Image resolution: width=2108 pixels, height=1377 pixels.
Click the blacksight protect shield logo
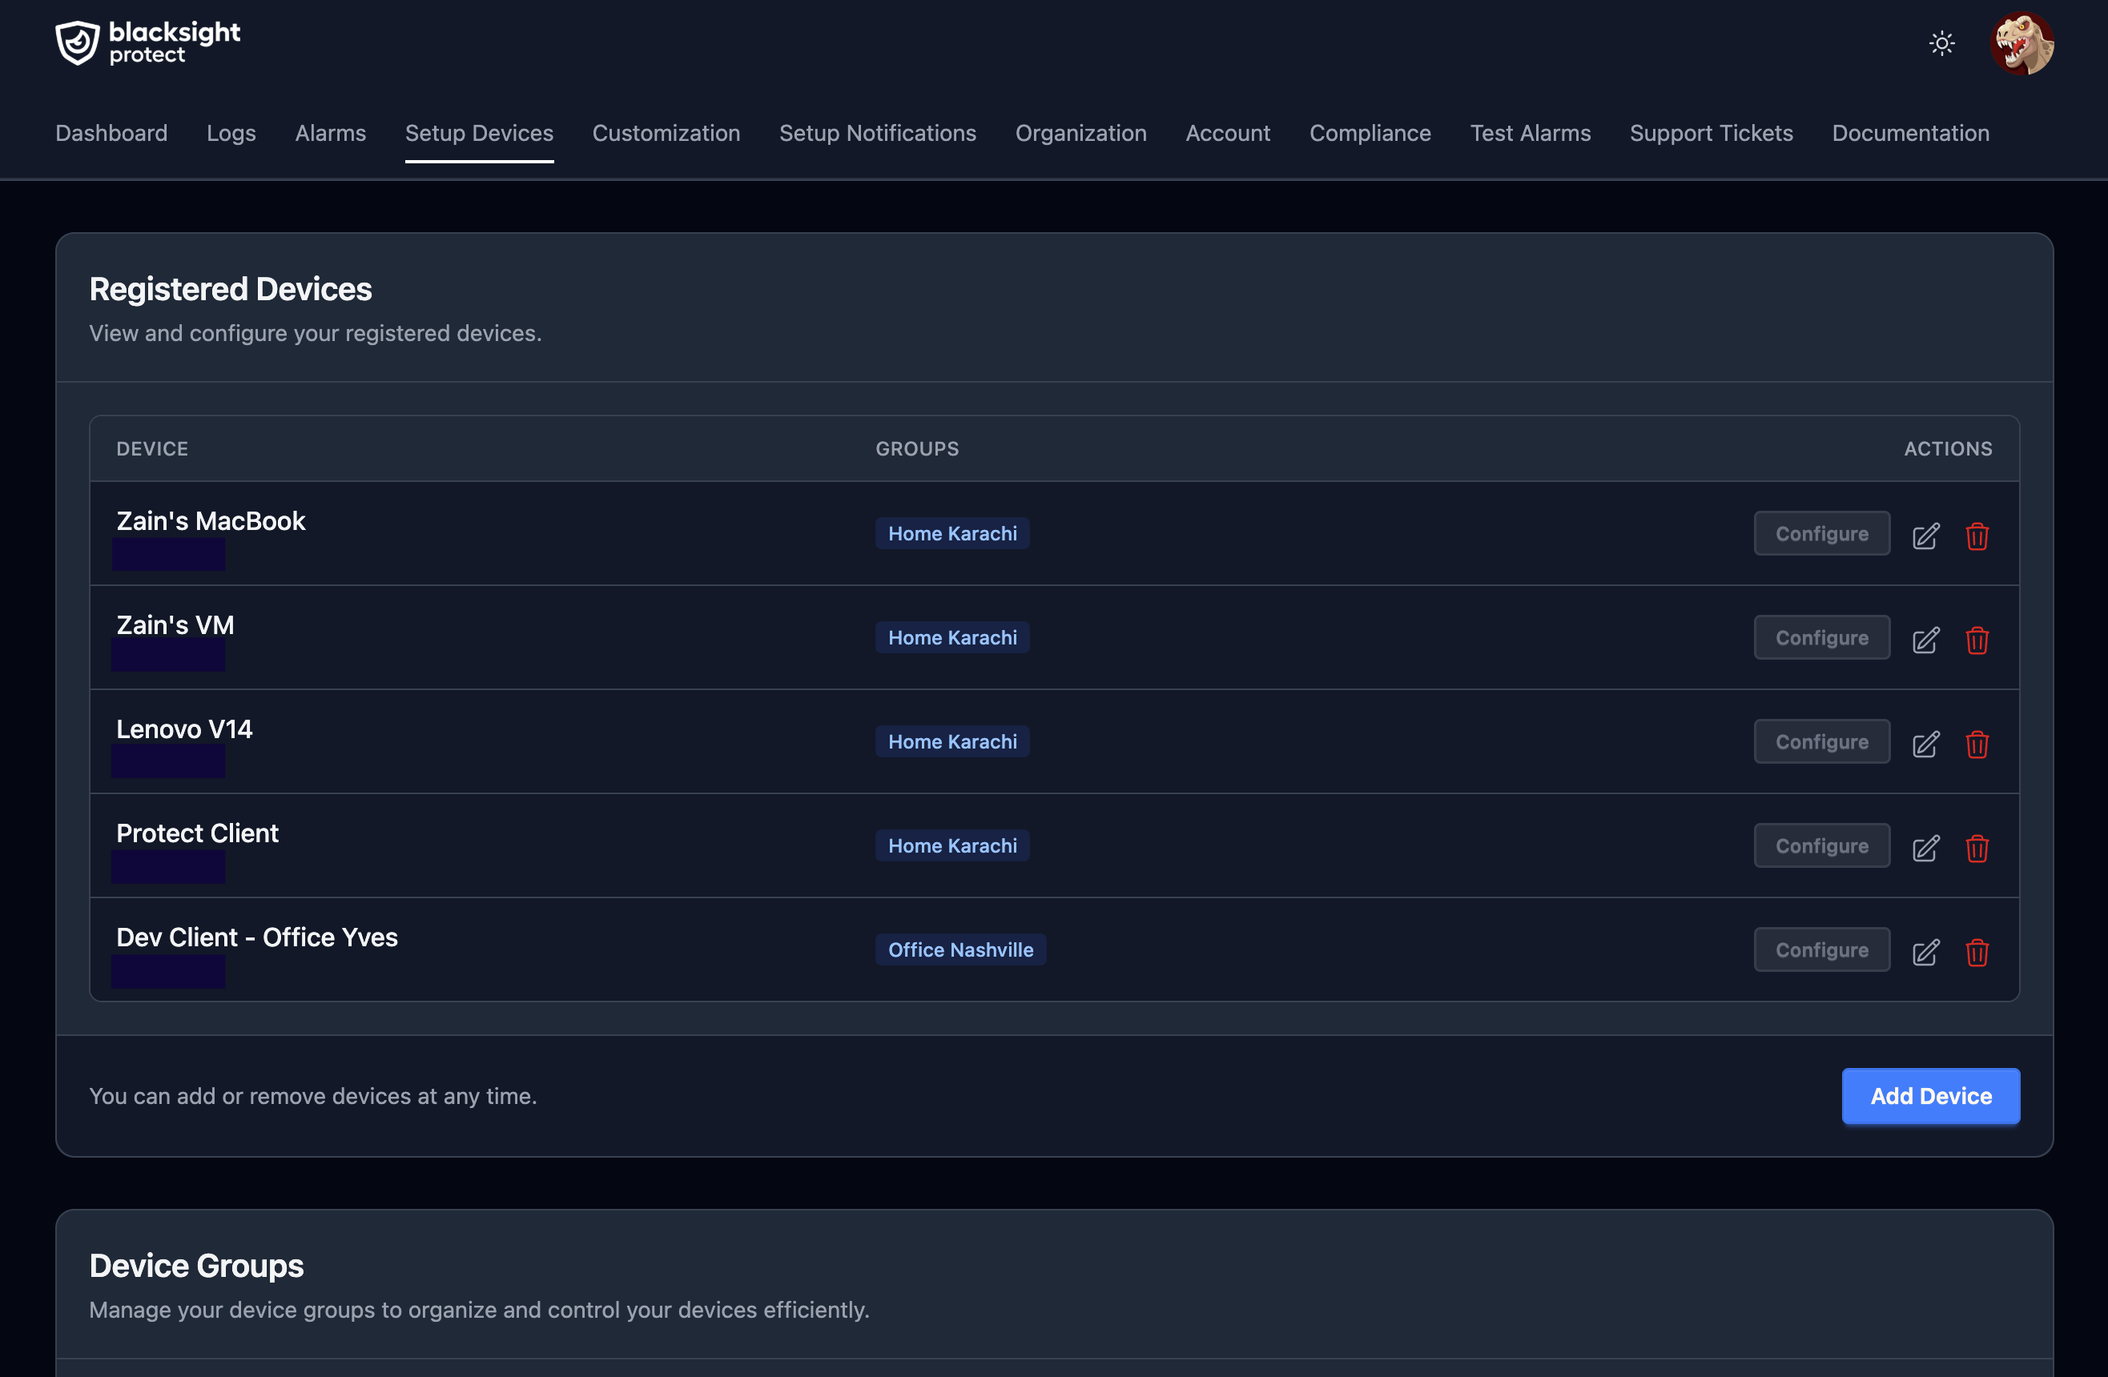[76, 42]
